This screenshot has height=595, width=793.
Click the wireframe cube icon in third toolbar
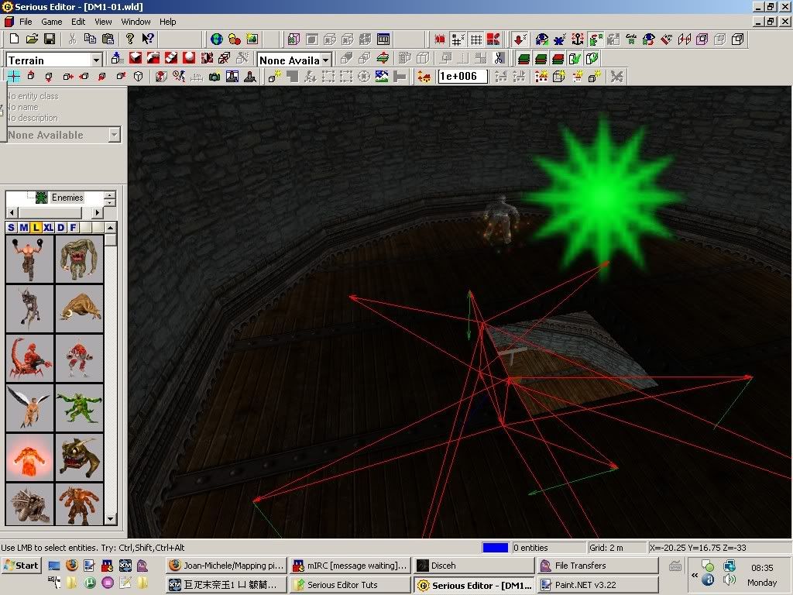[x=138, y=77]
